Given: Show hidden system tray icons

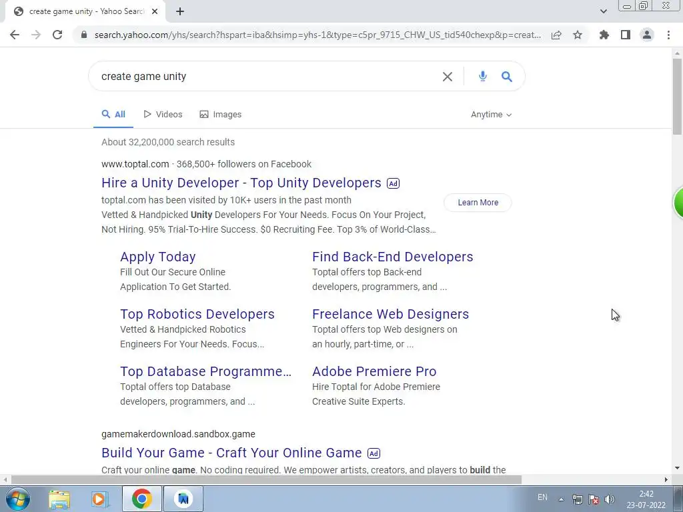Looking at the screenshot, I should (561, 499).
